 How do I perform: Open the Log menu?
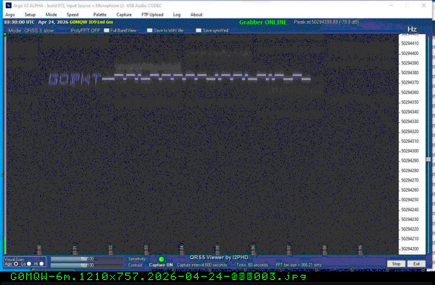click(x=177, y=15)
